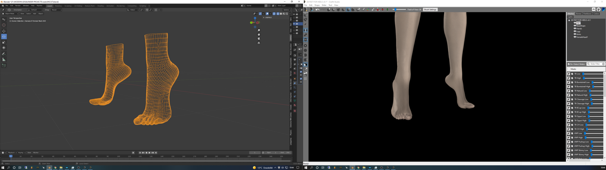This screenshot has height=170, width=606.
Task: Toggle X-mirror button in Outfit Studio side toolbar
Action: (x=305, y=30)
